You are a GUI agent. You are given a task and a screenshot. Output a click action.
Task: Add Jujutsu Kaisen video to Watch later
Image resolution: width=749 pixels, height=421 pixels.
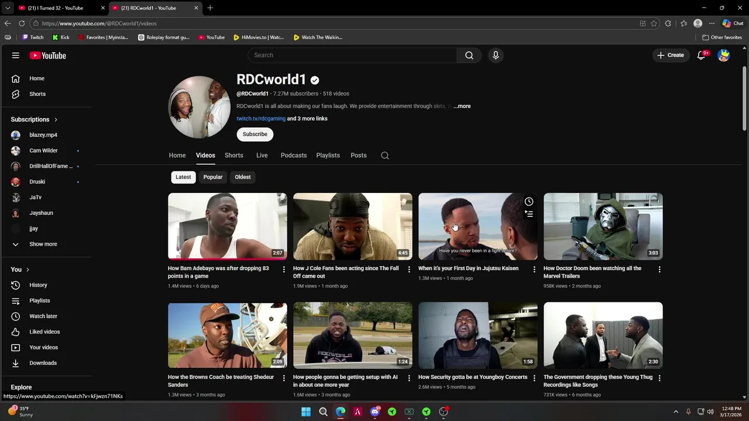tap(529, 202)
